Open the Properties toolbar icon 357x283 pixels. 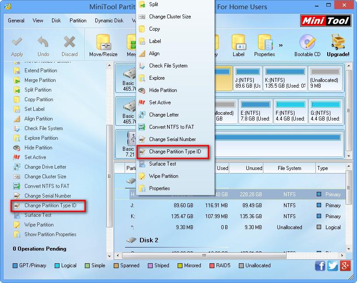[x=264, y=43]
